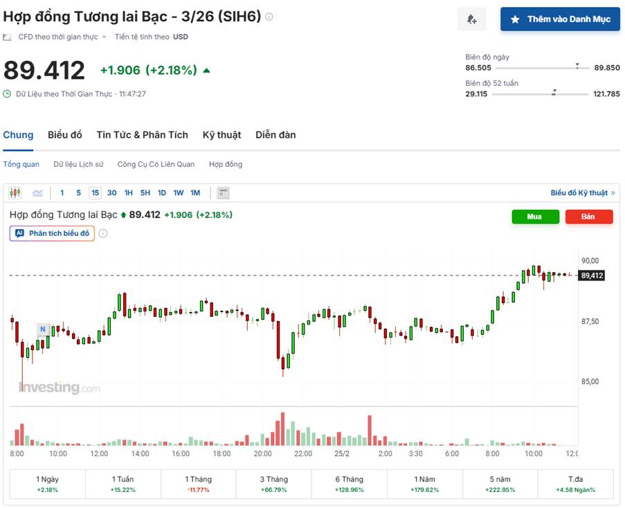Click the 29.115 52-week low value
This screenshot has height=508, width=625.
point(476,94)
